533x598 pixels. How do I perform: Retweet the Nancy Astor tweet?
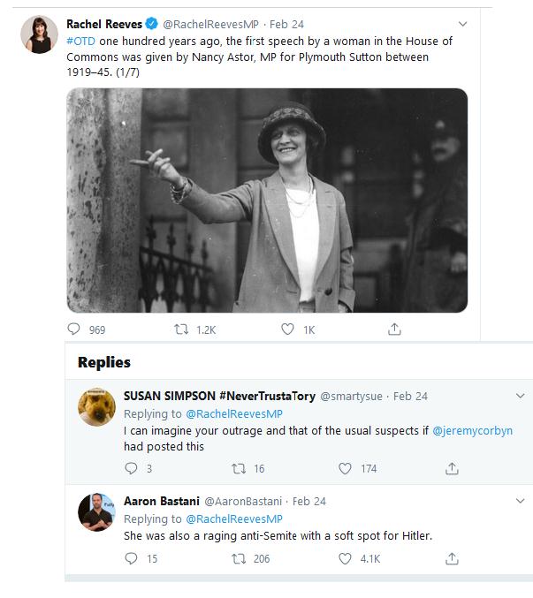point(181,329)
